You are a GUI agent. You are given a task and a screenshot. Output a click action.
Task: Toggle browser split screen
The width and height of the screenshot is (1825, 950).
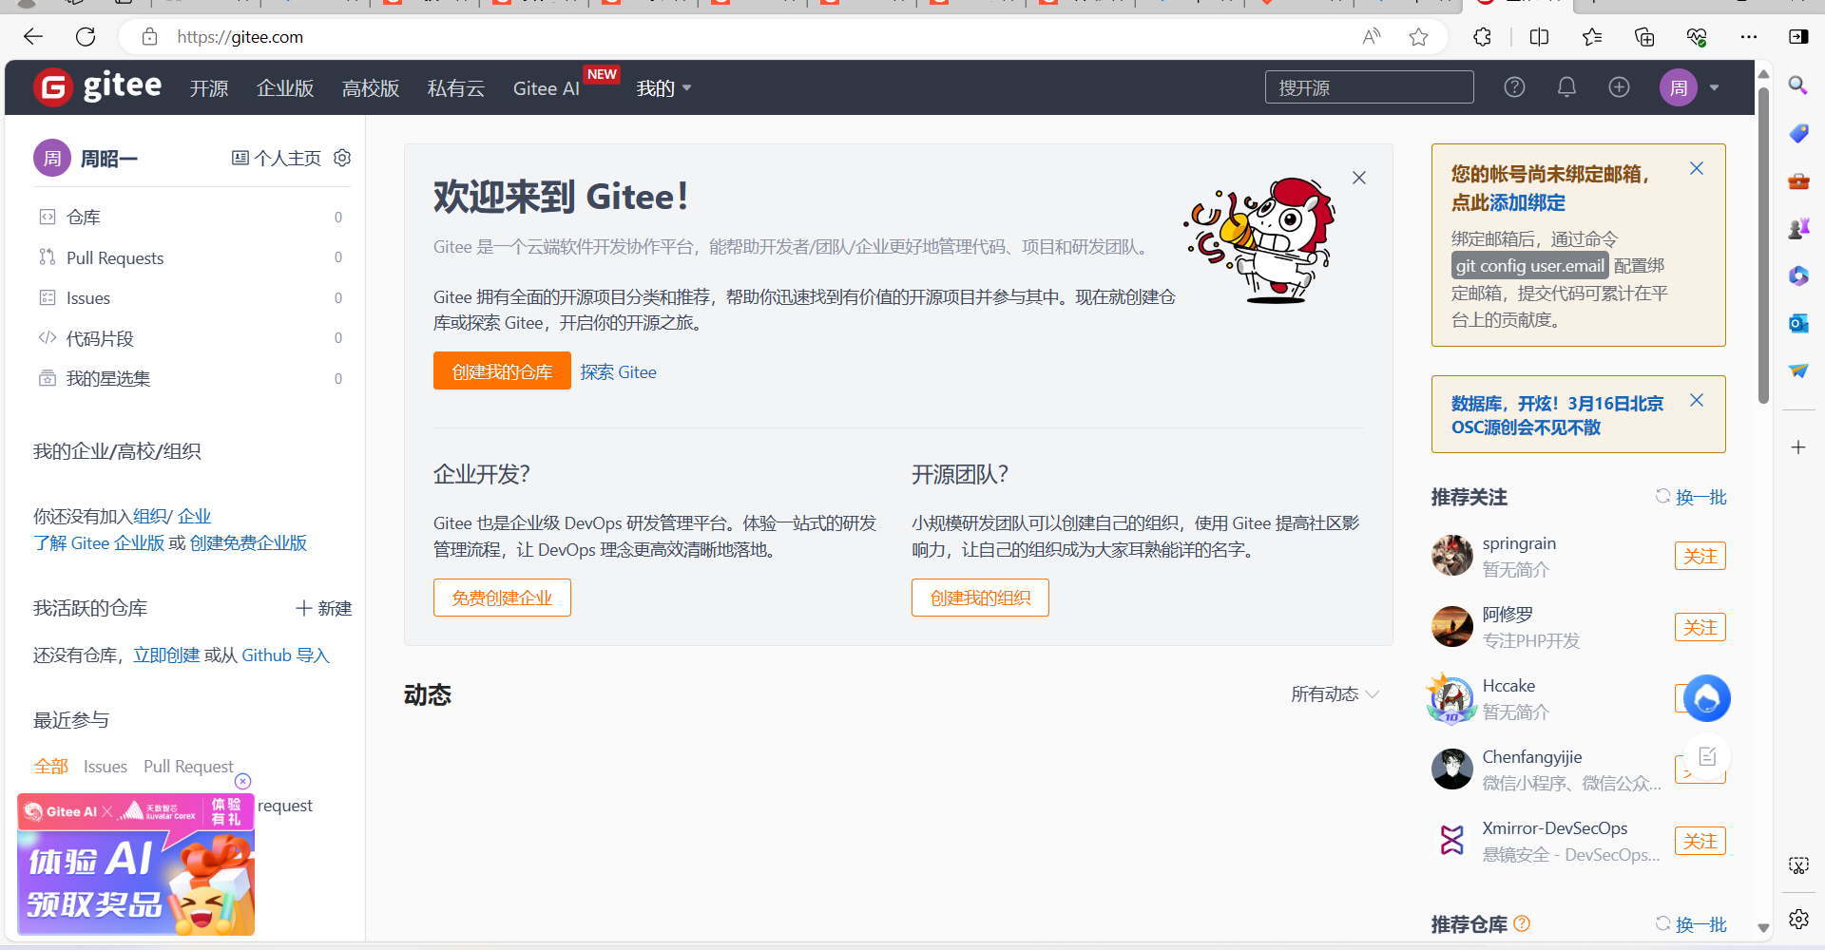1540,37
